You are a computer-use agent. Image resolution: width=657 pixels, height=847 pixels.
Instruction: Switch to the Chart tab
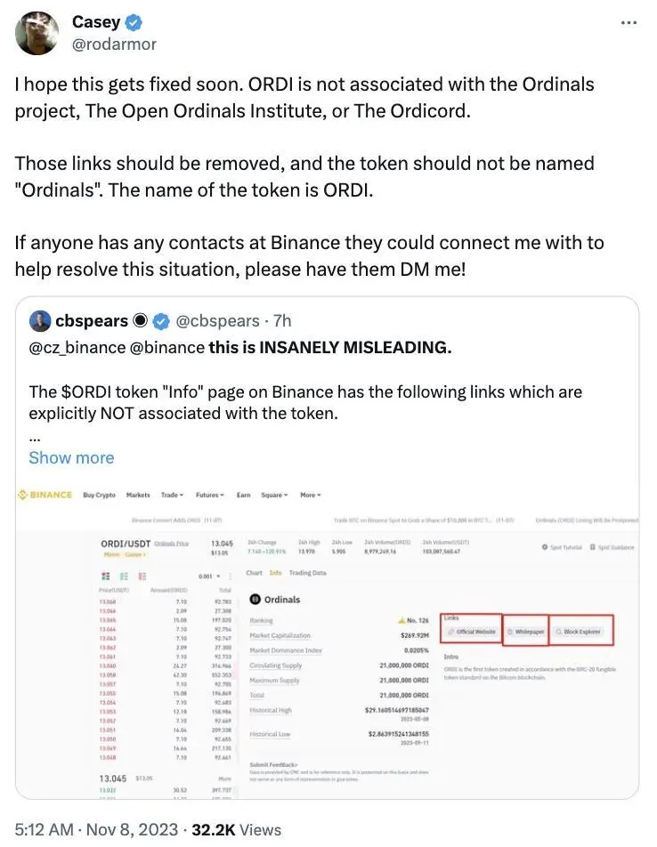[254, 573]
